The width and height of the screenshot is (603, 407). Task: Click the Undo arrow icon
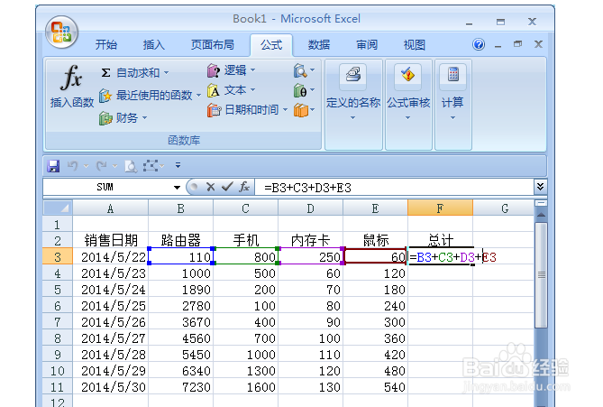tap(73, 166)
